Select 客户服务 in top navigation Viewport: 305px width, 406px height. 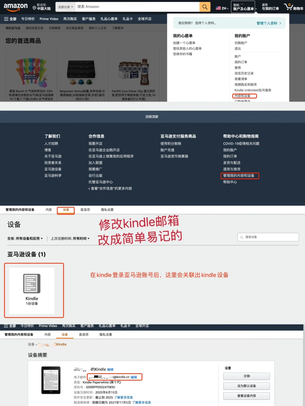[x=89, y=19]
